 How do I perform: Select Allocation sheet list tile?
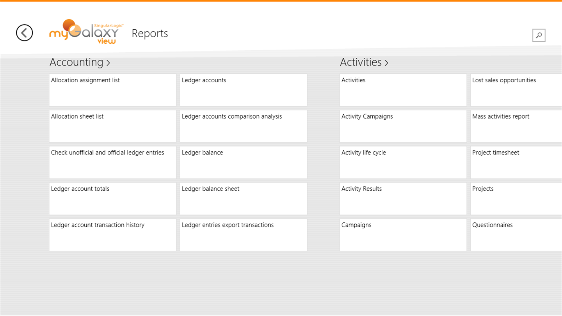pos(112,126)
